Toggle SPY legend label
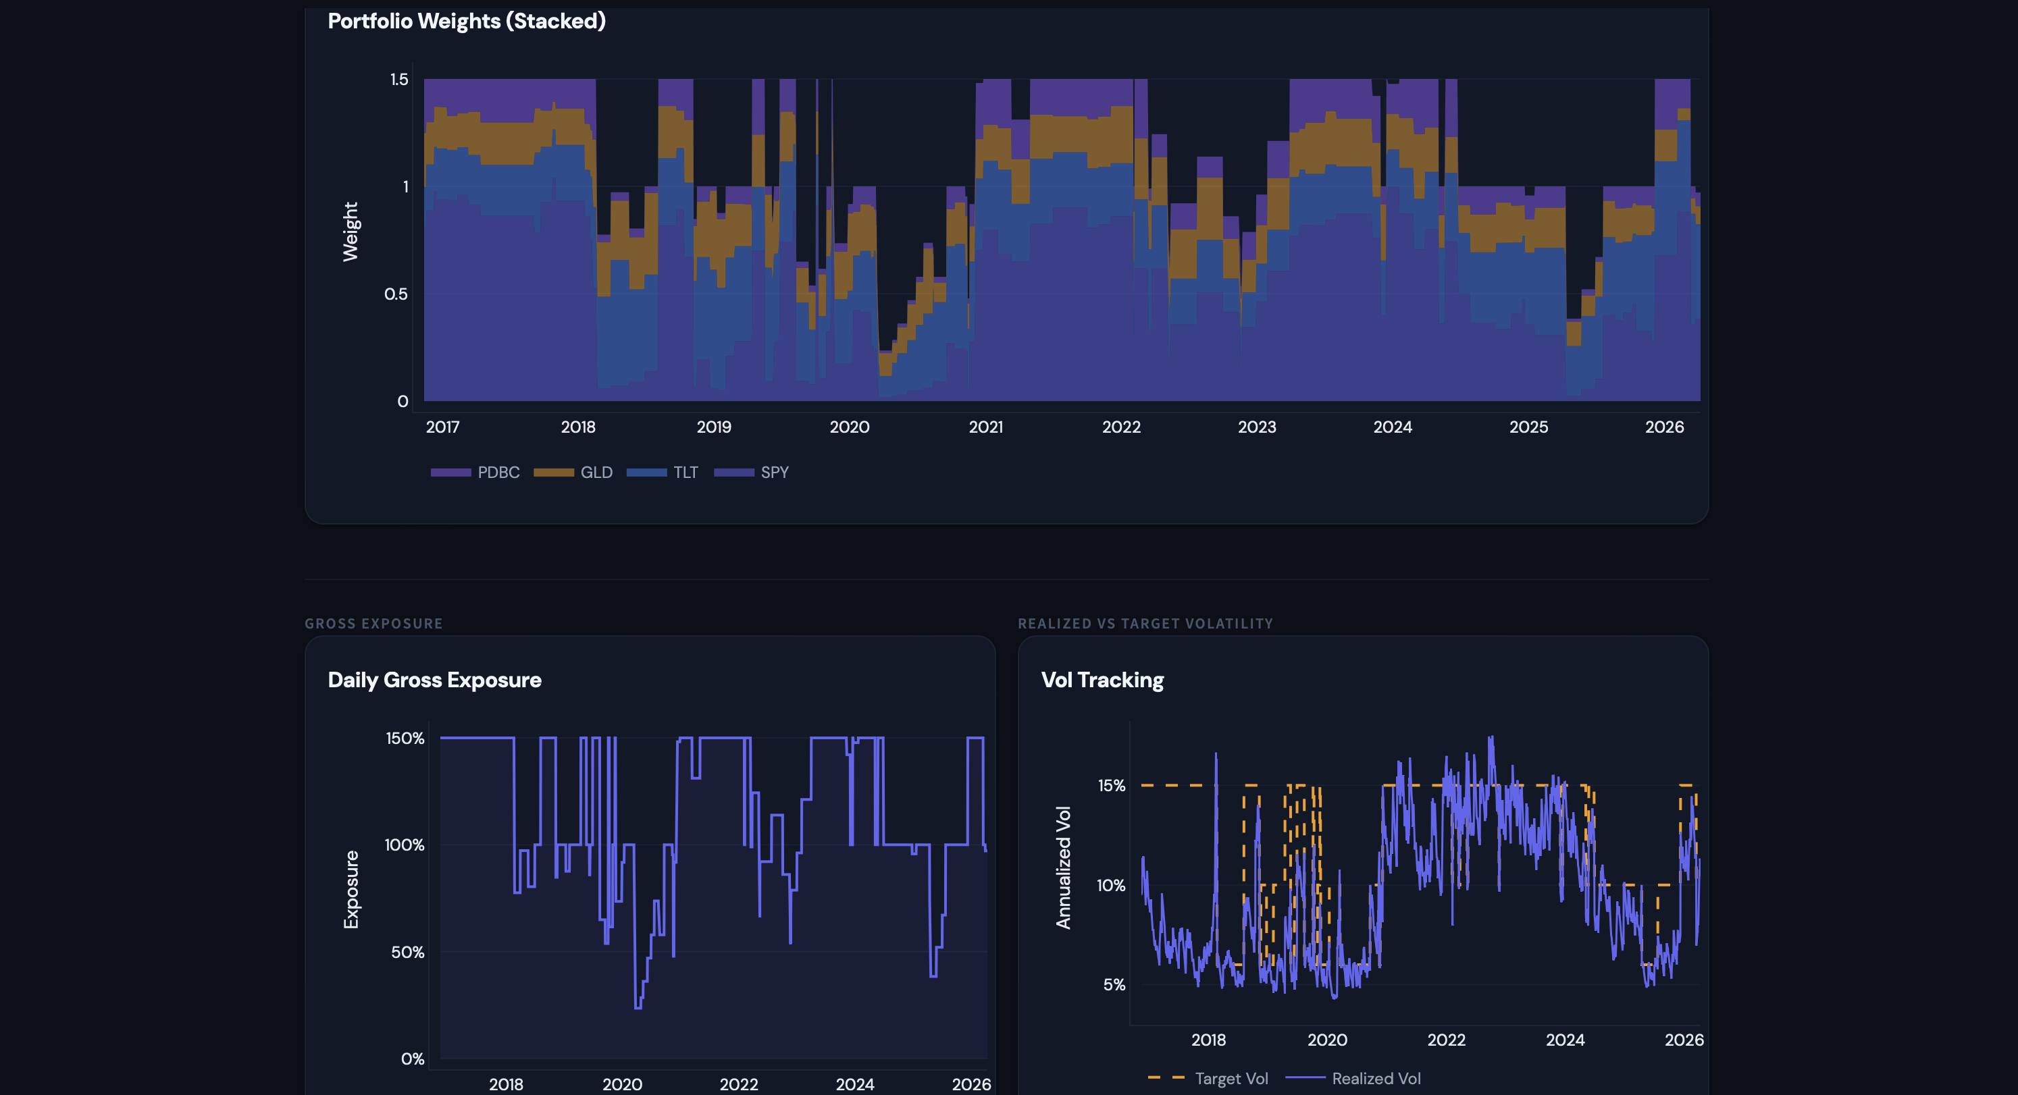Viewport: 2018px width, 1095px height. (774, 473)
